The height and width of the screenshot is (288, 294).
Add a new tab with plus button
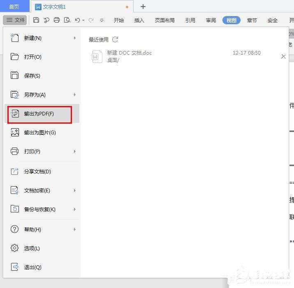tap(143, 7)
